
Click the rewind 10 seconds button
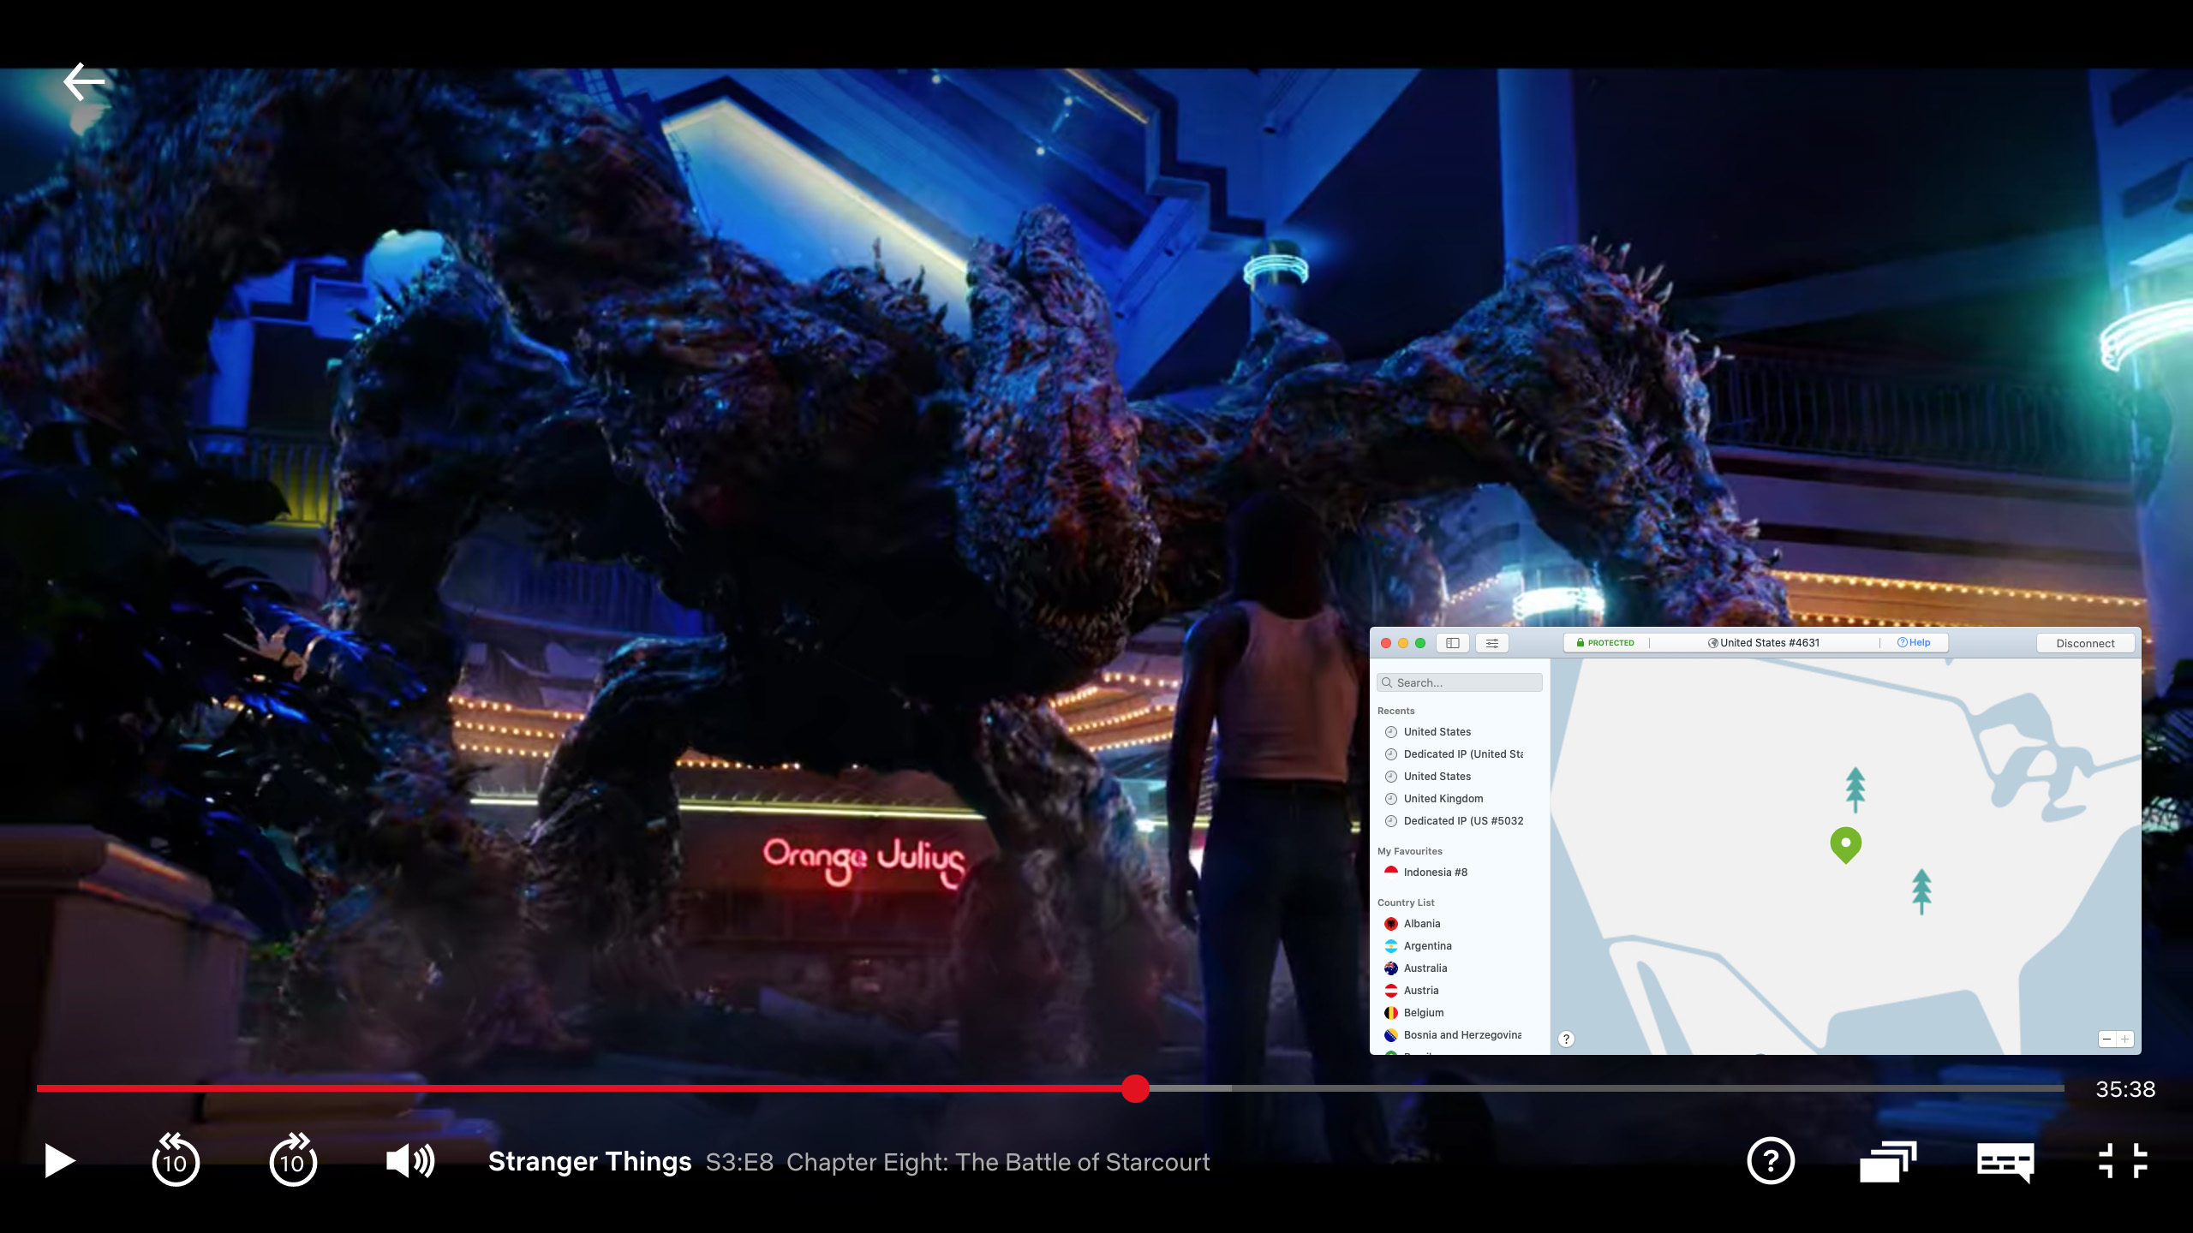pyautogui.click(x=176, y=1161)
